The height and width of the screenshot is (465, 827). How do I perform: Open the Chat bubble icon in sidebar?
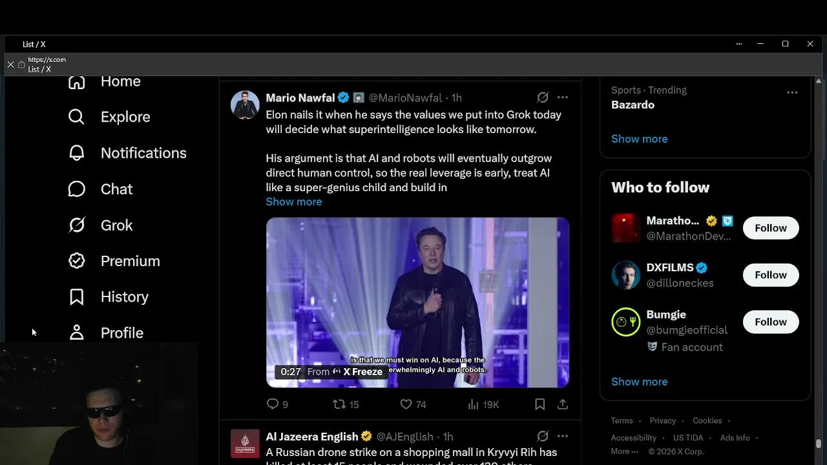(x=76, y=189)
